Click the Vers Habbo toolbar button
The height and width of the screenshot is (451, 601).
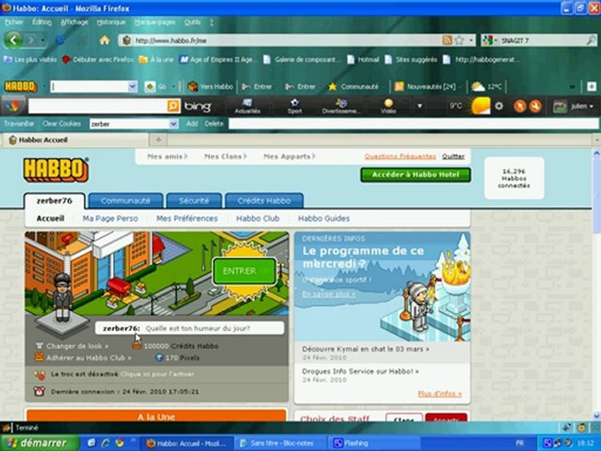click(x=210, y=87)
